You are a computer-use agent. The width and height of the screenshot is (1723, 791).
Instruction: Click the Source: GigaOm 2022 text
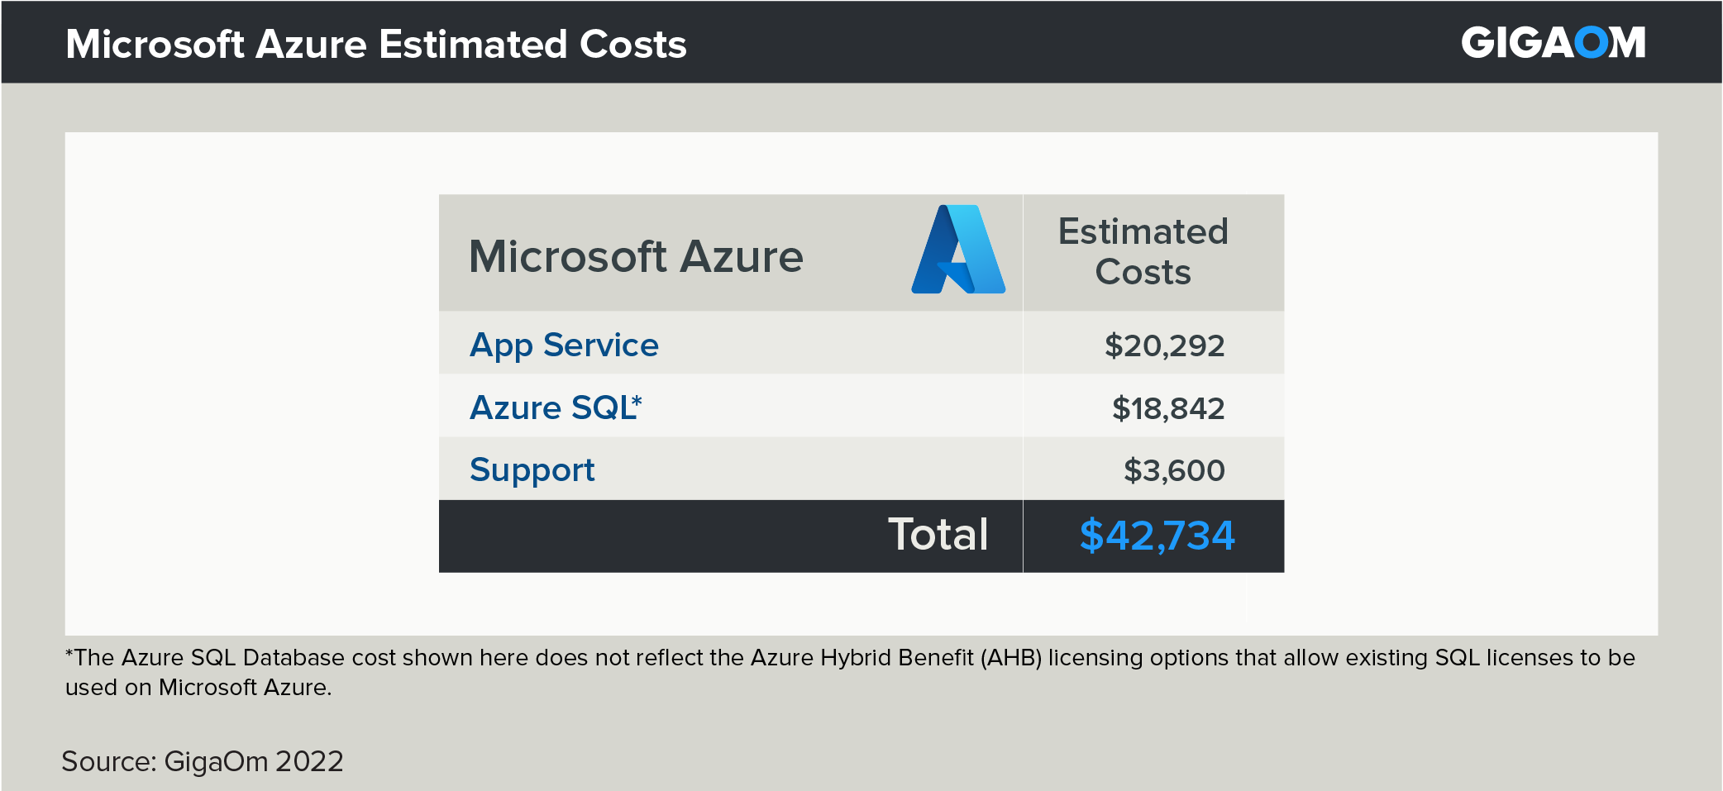click(x=203, y=761)
